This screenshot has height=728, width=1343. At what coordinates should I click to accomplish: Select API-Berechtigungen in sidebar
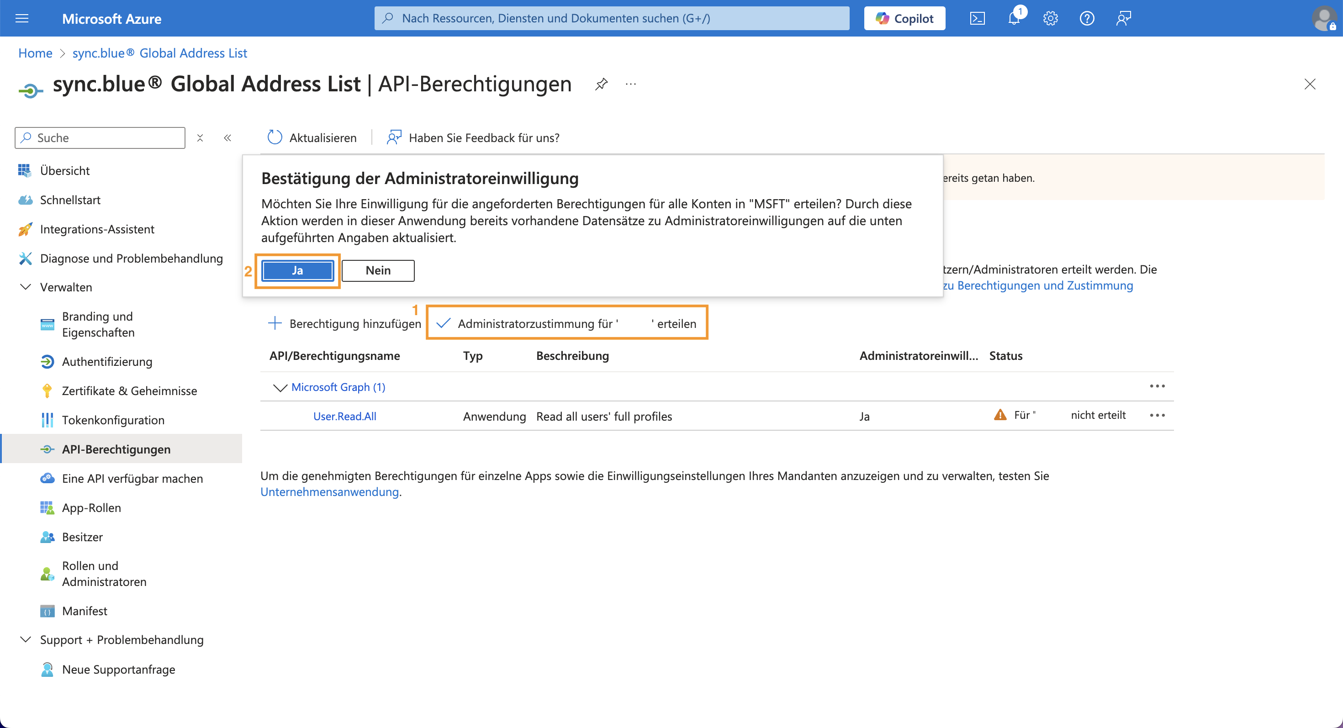(x=116, y=448)
